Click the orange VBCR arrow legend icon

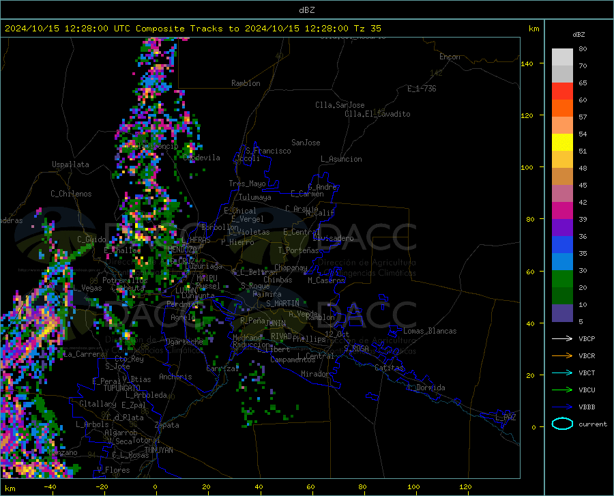click(562, 356)
